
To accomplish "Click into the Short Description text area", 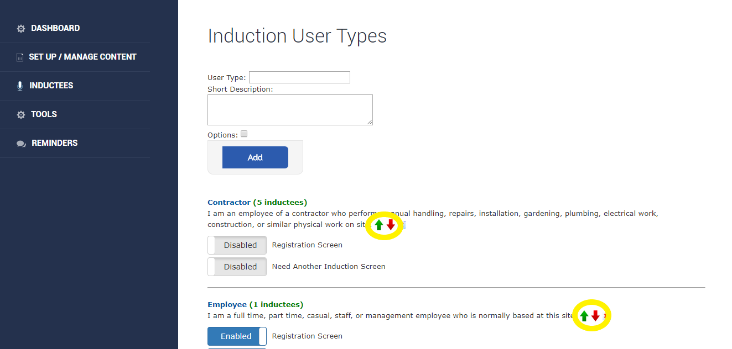I will [x=290, y=110].
